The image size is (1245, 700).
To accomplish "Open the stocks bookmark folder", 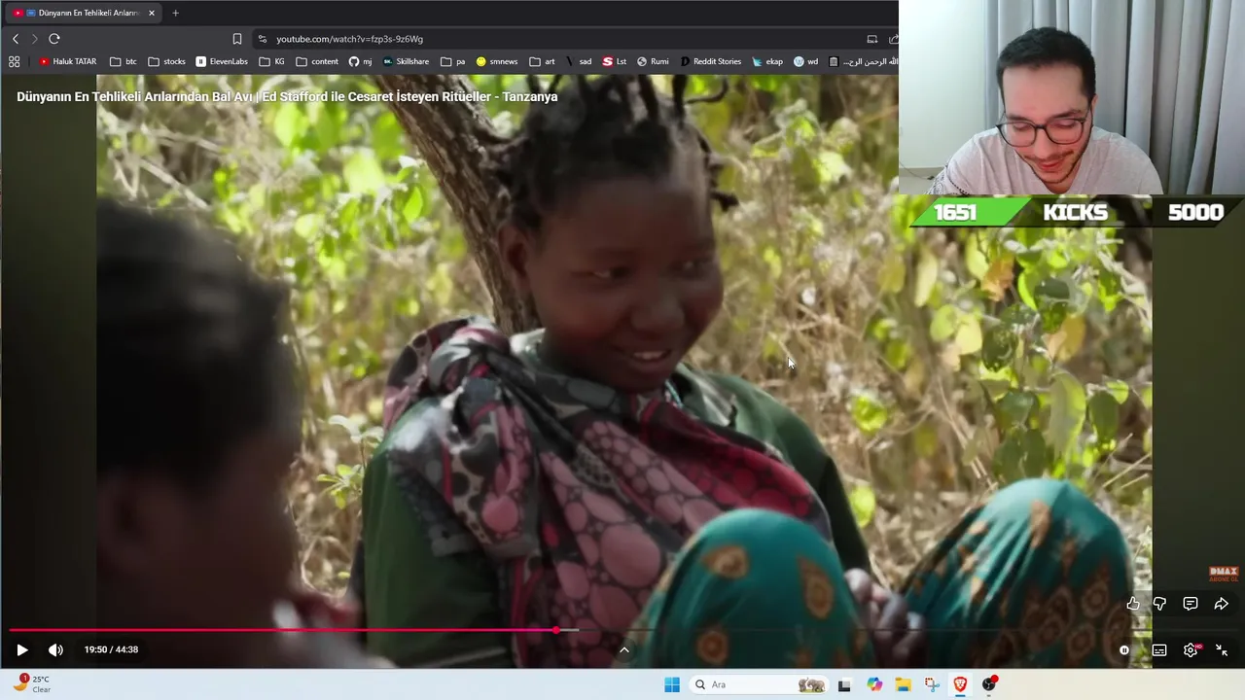I will pos(167,61).
